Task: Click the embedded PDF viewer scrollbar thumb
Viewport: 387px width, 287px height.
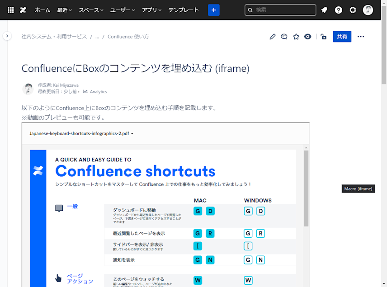Action: 306,188
